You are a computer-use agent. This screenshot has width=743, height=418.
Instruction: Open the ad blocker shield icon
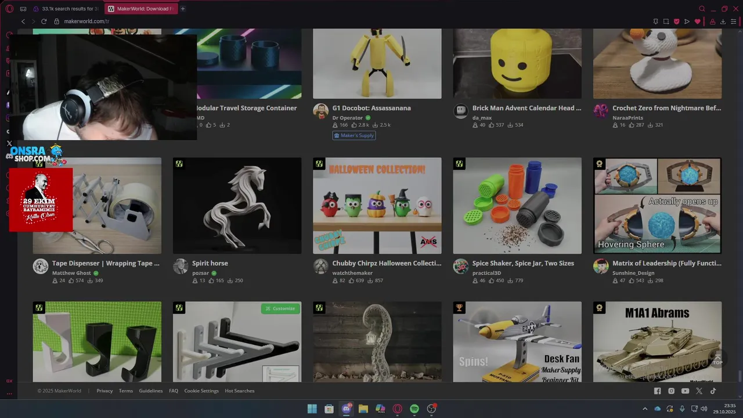point(676,21)
